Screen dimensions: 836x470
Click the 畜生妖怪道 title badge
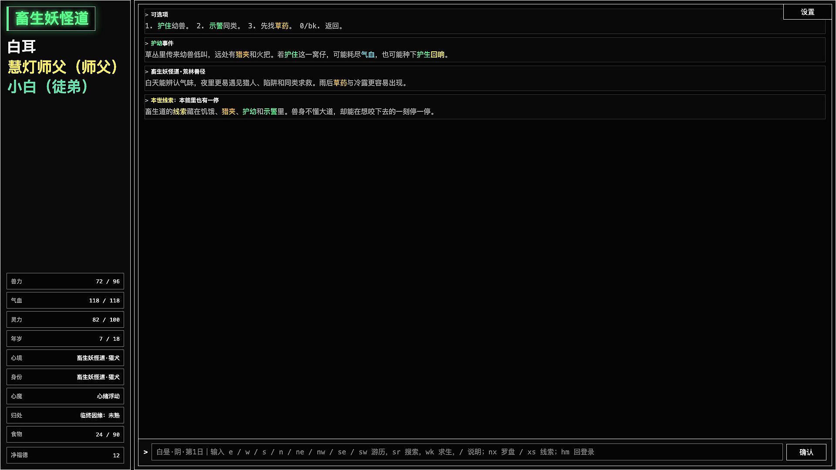click(51, 19)
